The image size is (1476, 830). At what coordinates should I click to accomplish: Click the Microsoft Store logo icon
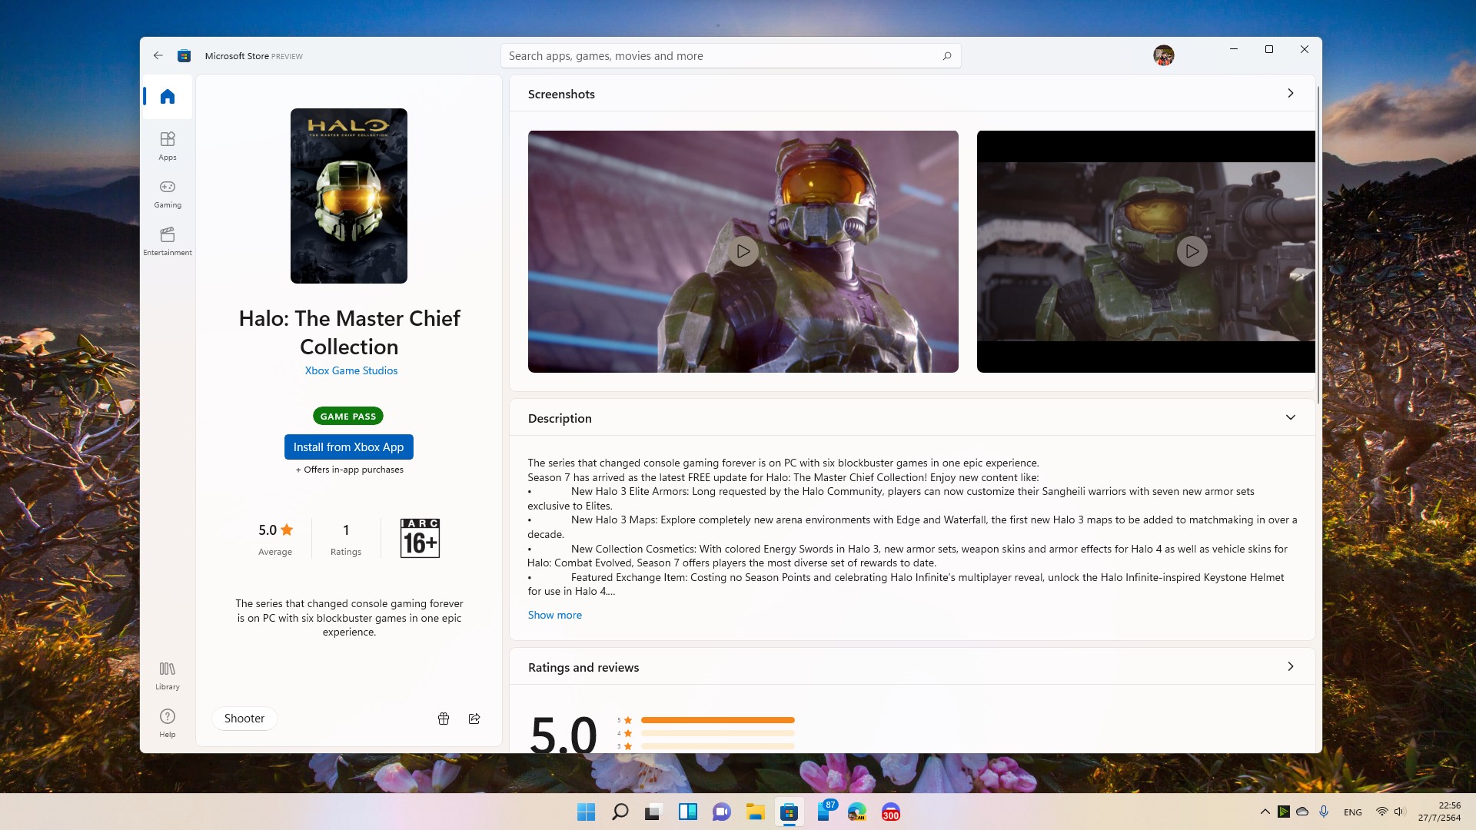pos(184,55)
